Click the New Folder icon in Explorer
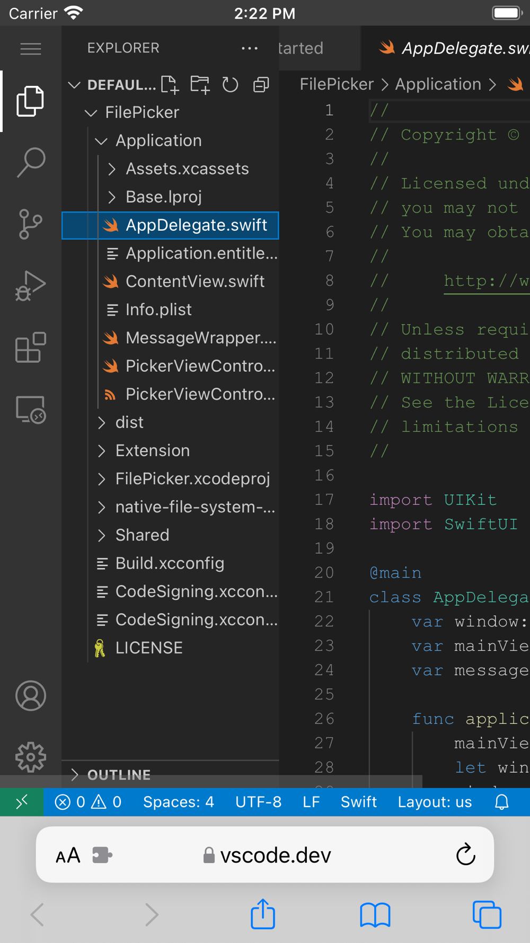This screenshot has width=530, height=943. pyautogui.click(x=200, y=85)
